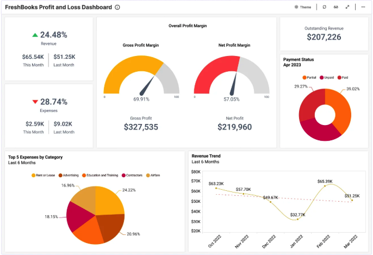
Task: Toggle Rent or Lease legend entry
Action: pyautogui.click(x=43, y=175)
